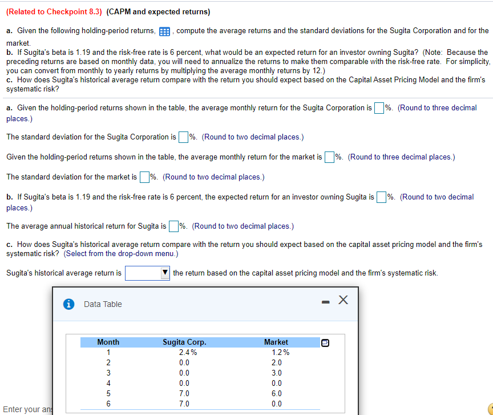Click the average annual historical return answer box
Image resolution: width=493 pixels, height=415 pixels.
point(173,226)
